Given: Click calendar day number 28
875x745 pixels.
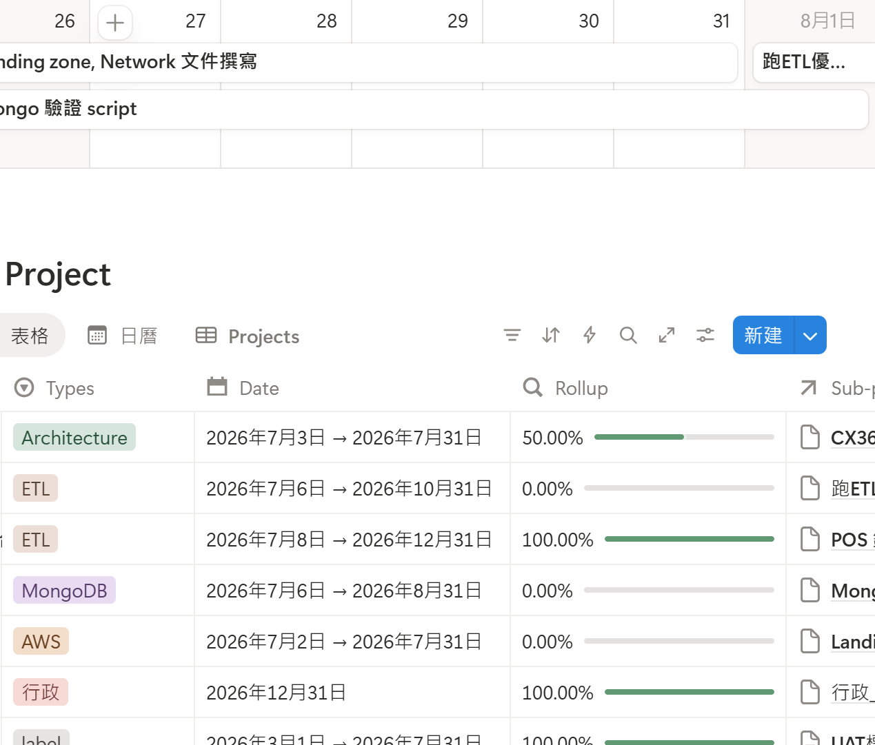Looking at the screenshot, I should (x=326, y=21).
